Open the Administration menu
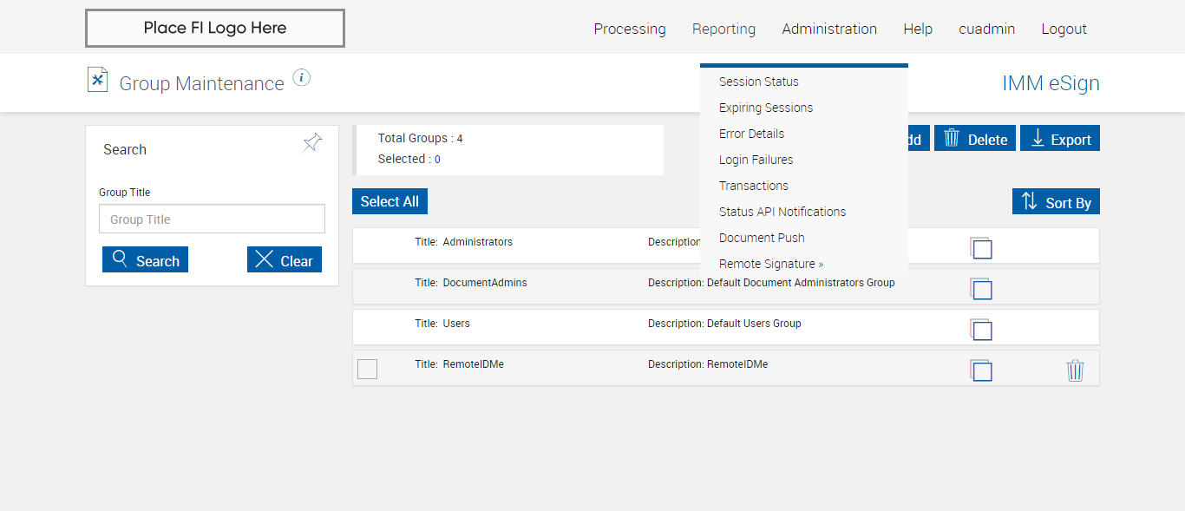 click(x=828, y=29)
